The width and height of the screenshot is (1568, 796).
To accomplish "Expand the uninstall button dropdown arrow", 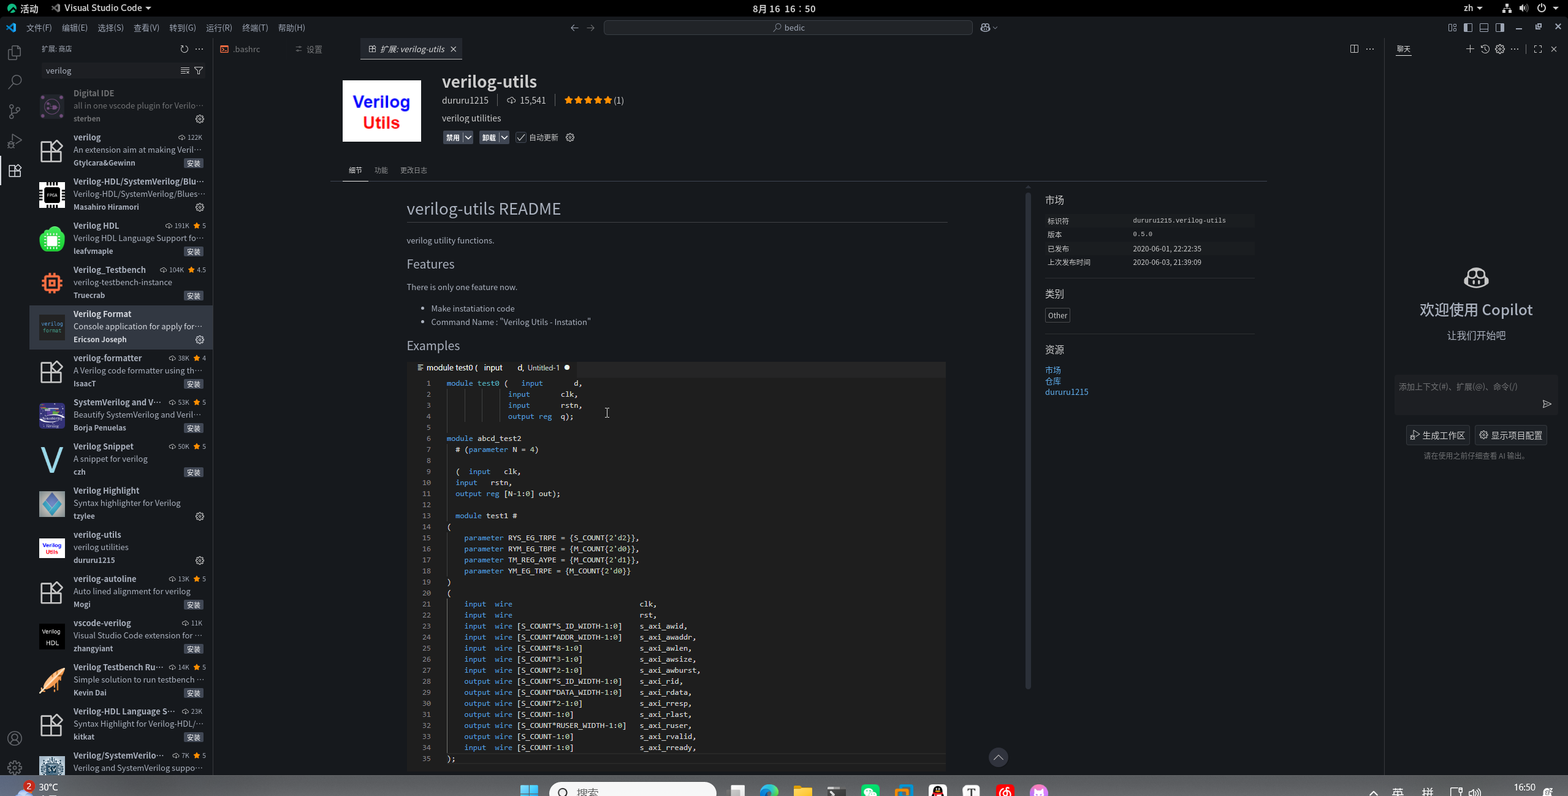I will point(504,137).
